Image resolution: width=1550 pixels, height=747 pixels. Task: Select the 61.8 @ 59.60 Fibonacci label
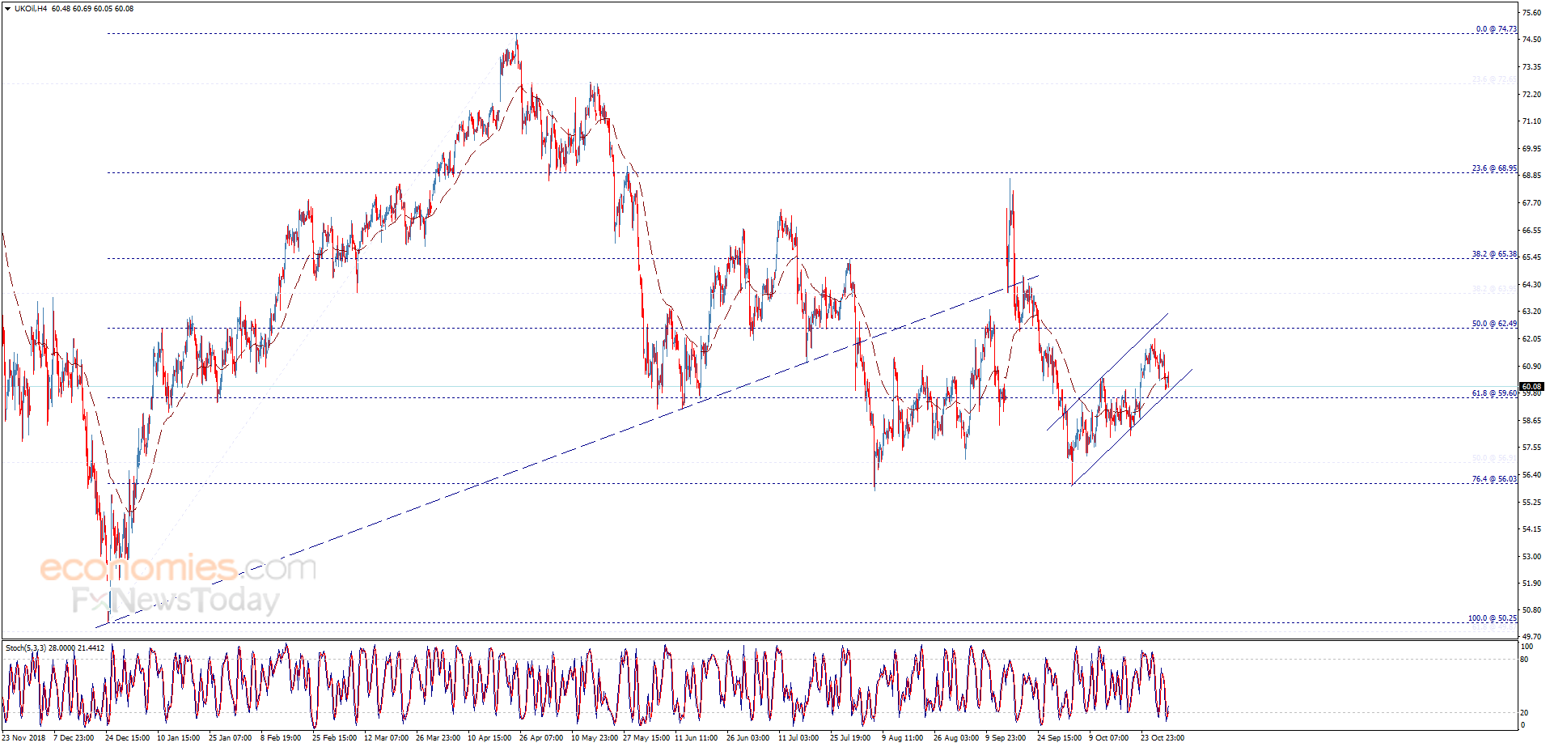point(1494,393)
